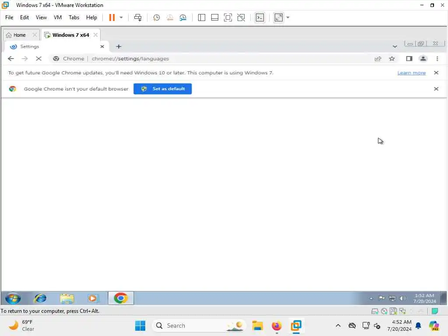Take a snapshot of the VM
The image size is (448, 336).
[156, 17]
